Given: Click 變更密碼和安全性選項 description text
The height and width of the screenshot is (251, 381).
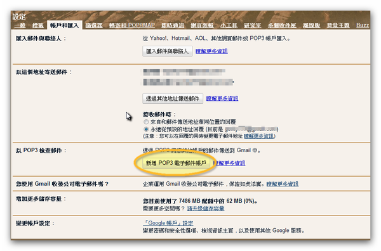Looking at the screenshot, I should click(224, 230).
